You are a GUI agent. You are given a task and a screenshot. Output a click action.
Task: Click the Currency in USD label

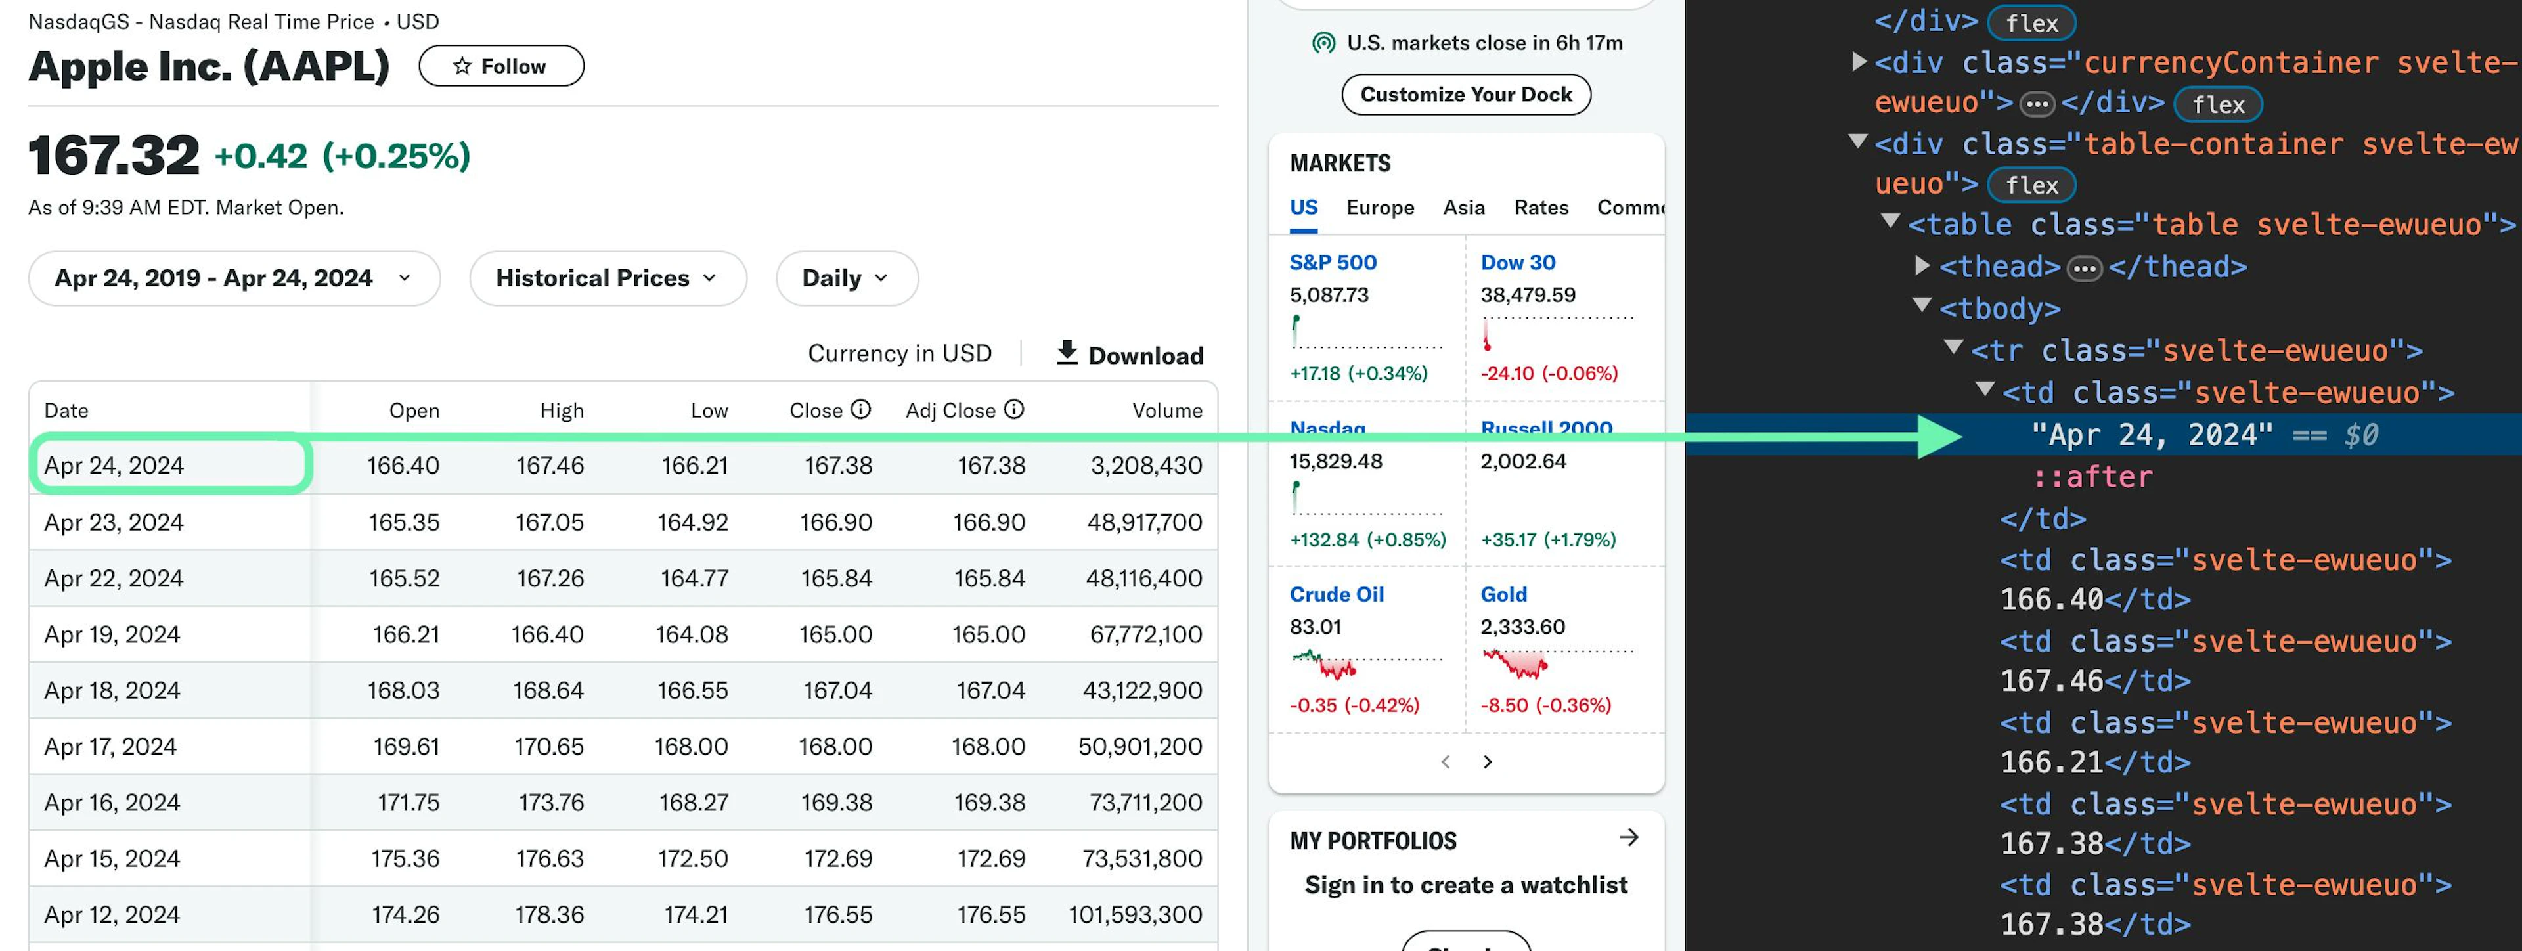coord(900,353)
